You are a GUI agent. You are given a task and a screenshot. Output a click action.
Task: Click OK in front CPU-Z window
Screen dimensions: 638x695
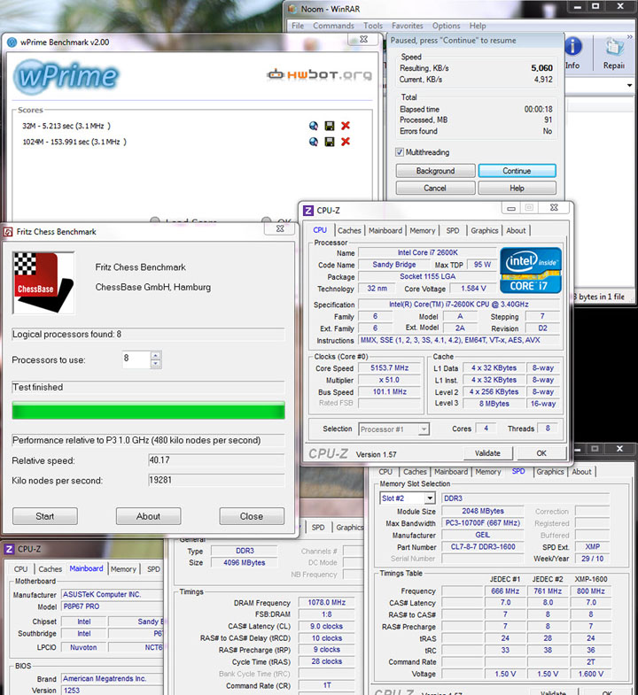tap(541, 453)
